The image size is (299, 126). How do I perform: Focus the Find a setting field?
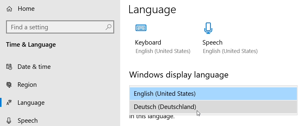pos(60,27)
